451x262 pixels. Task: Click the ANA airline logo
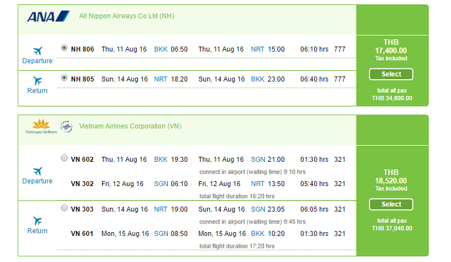coord(49,16)
